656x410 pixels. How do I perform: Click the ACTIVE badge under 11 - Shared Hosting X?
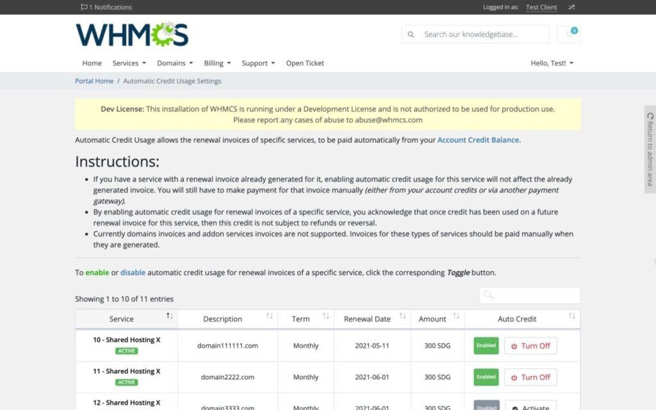[x=126, y=382]
